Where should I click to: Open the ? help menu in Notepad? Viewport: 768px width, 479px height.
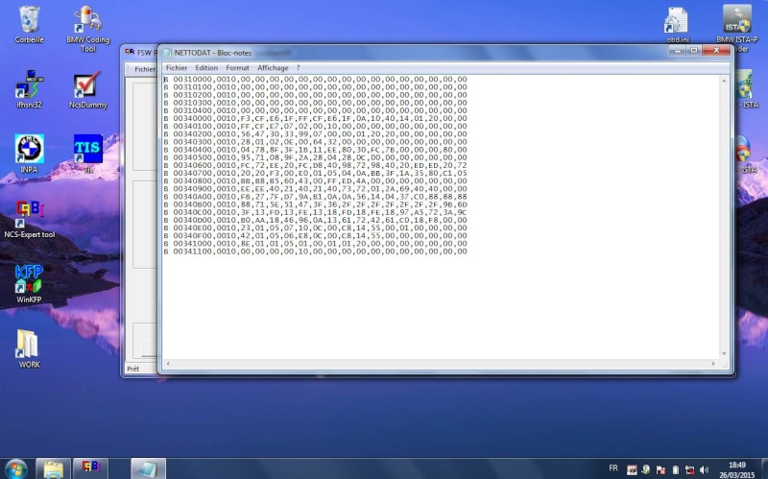[298, 68]
